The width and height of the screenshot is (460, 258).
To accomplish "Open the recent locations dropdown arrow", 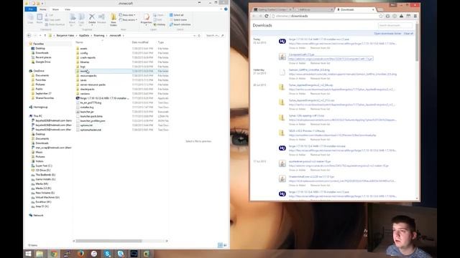I will [40, 35].
